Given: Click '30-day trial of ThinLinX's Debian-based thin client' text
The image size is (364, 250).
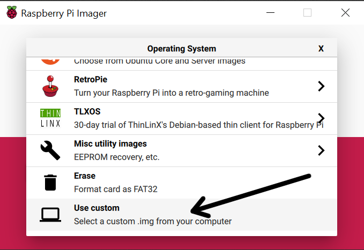Looking at the screenshot, I should pyautogui.click(x=199, y=125).
